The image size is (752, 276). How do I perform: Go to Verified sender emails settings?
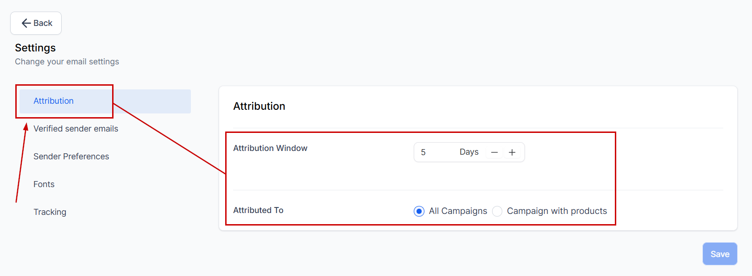(76, 129)
